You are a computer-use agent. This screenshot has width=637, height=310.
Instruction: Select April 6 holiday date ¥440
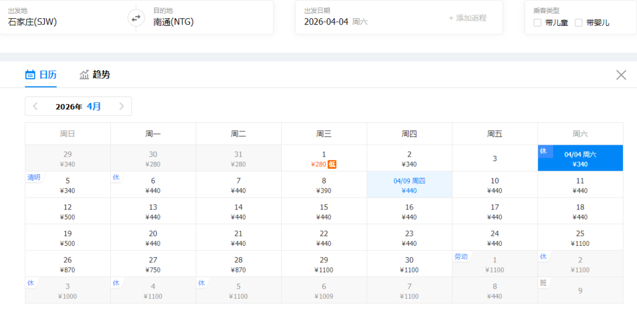(153, 184)
